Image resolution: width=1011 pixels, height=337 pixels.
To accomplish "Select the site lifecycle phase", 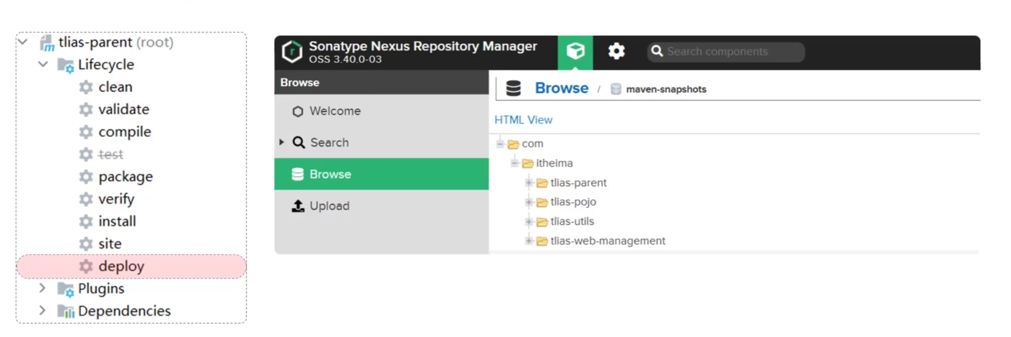I will [x=110, y=244].
